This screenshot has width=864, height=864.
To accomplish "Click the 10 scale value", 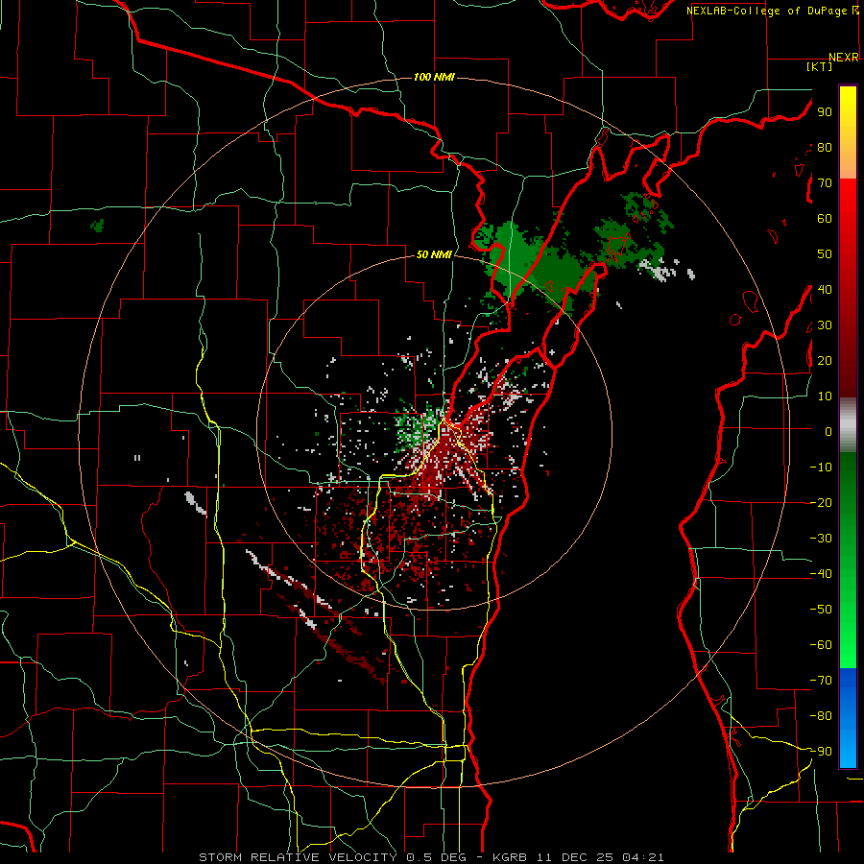I will [x=825, y=396].
